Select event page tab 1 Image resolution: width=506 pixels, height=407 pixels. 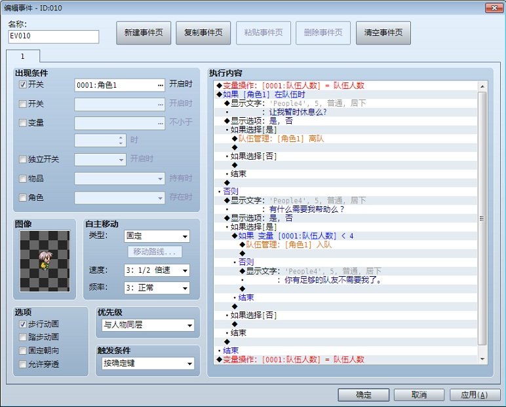22,56
